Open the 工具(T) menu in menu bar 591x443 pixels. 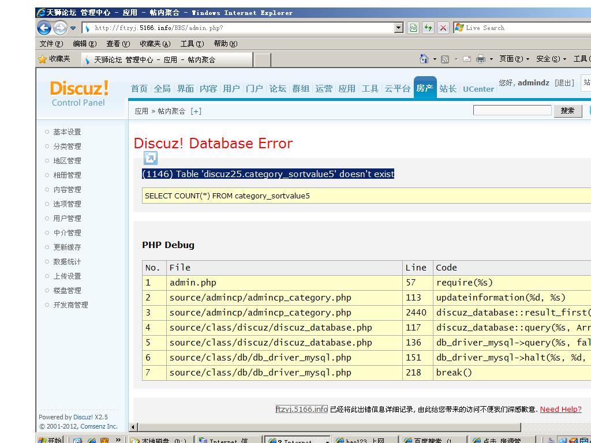[192, 44]
